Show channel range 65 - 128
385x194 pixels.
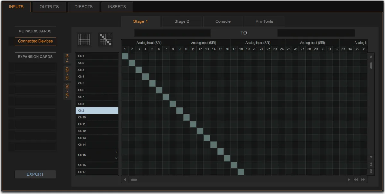coord(67,74)
